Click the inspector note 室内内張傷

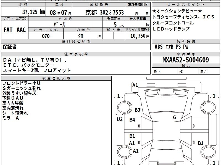[x=12, y=103]
